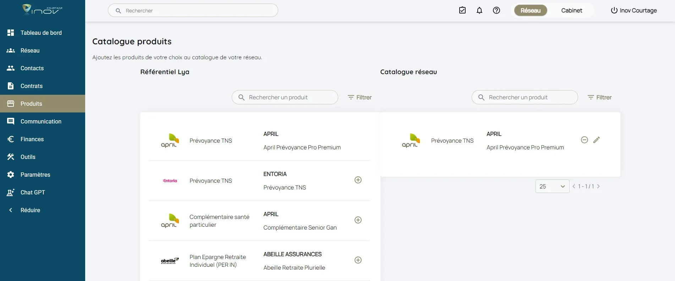Go to next page of réseau catalogue
The image size is (675, 281).
(x=598, y=186)
